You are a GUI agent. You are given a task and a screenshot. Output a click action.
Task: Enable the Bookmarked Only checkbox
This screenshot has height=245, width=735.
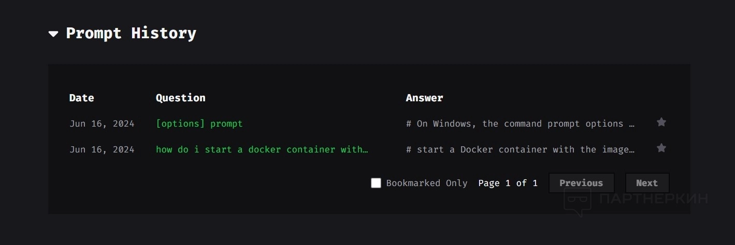376,183
